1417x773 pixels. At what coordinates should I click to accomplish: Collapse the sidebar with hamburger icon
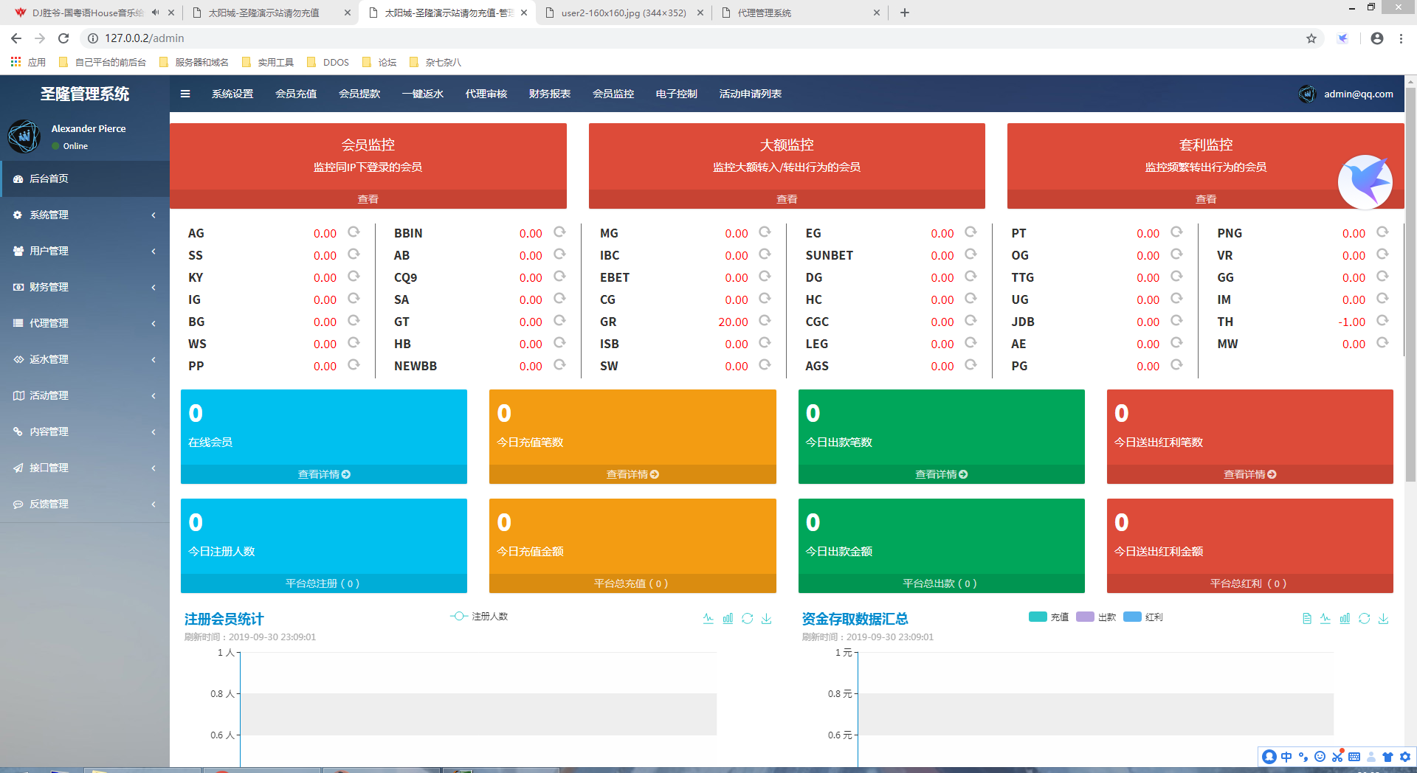185,94
